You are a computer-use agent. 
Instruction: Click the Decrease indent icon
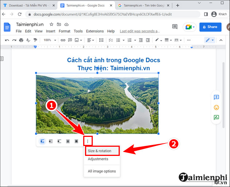(x=141, y=40)
